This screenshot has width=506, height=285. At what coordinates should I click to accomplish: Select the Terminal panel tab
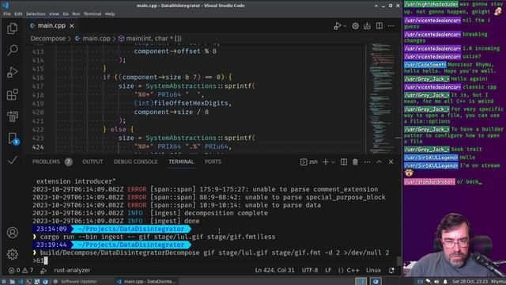click(181, 161)
